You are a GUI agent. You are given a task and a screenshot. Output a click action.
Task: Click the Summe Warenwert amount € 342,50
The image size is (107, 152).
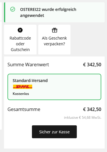click(92, 65)
